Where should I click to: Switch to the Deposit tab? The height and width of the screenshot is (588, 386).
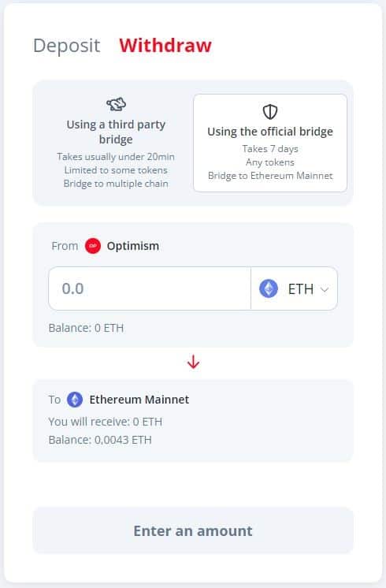point(67,46)
